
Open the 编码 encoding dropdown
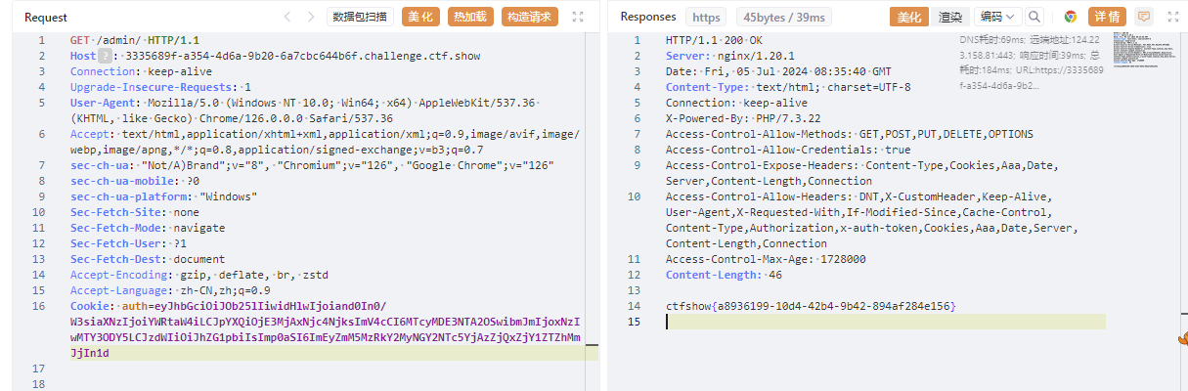997,17
